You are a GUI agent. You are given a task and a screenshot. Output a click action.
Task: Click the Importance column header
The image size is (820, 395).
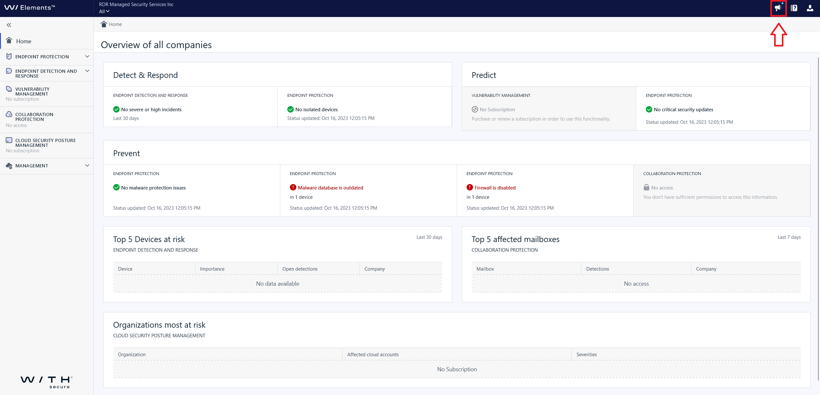[236, 269]
